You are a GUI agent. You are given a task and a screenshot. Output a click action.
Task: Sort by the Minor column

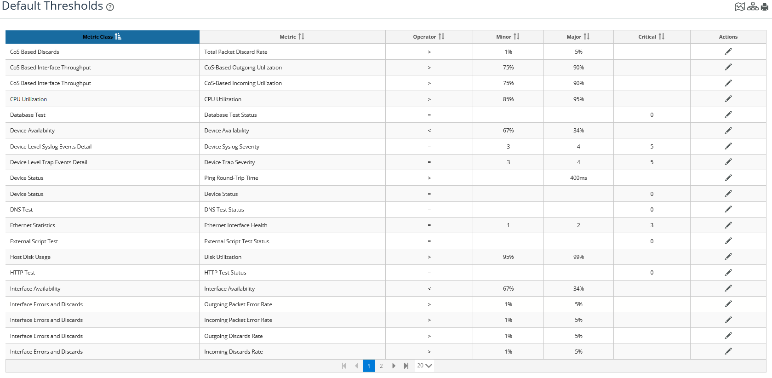508,37
